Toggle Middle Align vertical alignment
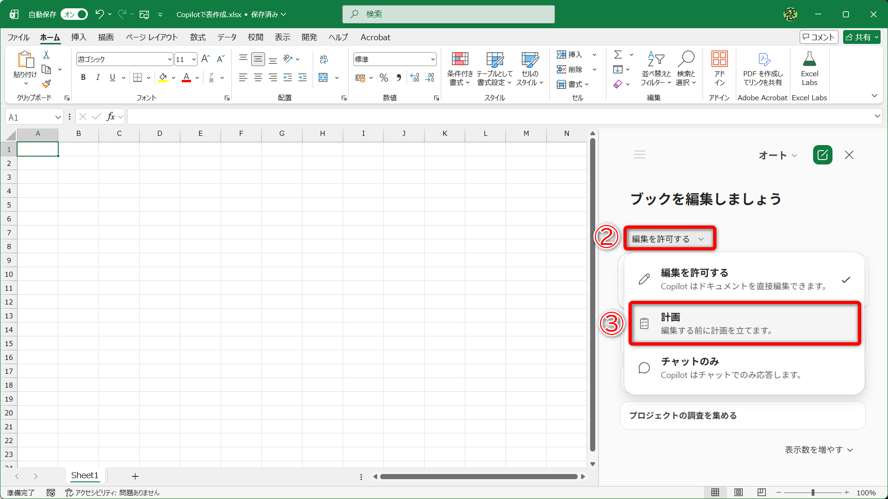888x499 pixels. click(258, 59)
